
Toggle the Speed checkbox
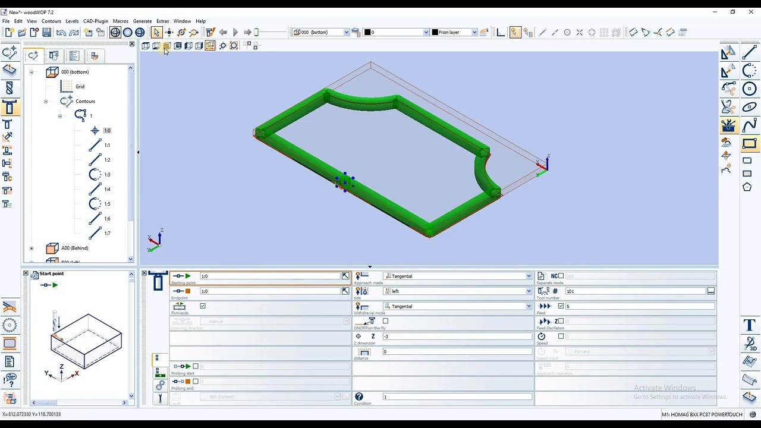(x=561, y=336)
